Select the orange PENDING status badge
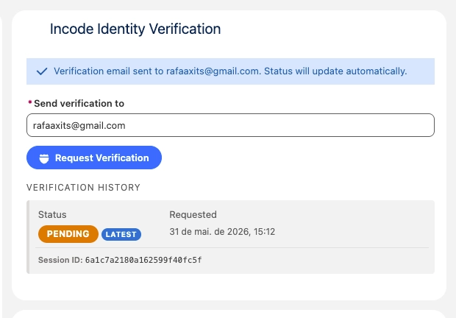456x318 pixels. pos(68,234)
